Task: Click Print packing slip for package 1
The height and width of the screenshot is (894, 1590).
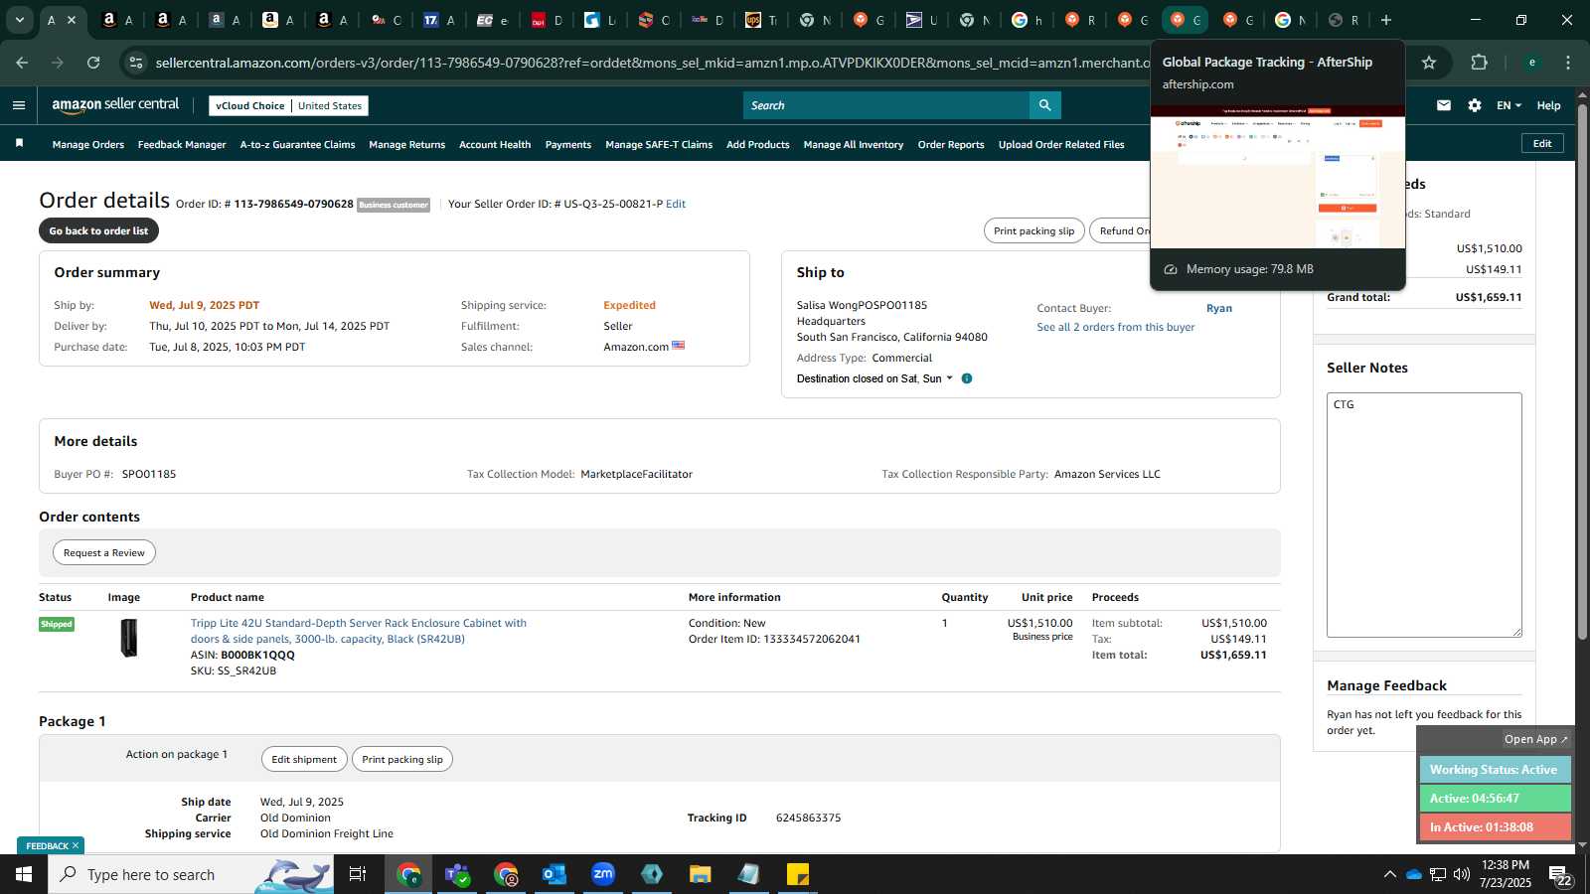Action: [402, 759]
